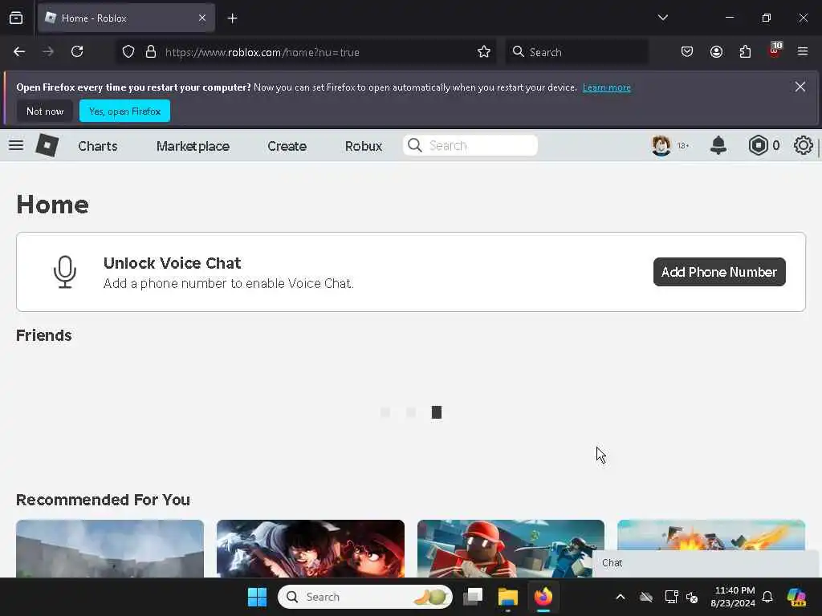Open the Create page

[x=287, y=146]
